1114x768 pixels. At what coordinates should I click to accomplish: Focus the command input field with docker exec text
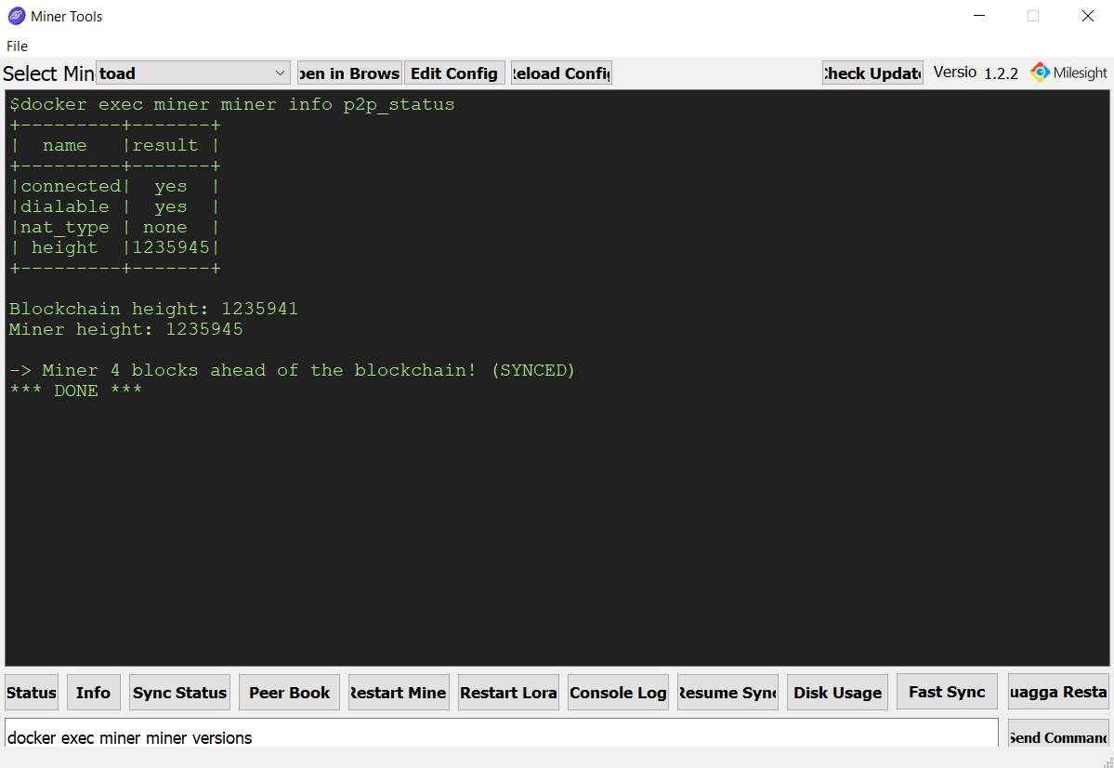pyautogui.click(x=502, y=734)
